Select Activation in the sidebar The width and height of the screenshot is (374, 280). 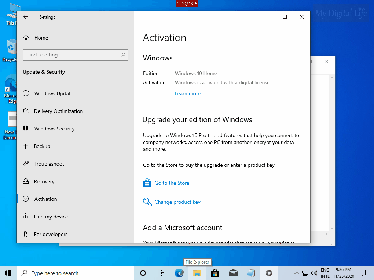click(x=40, y=199)
